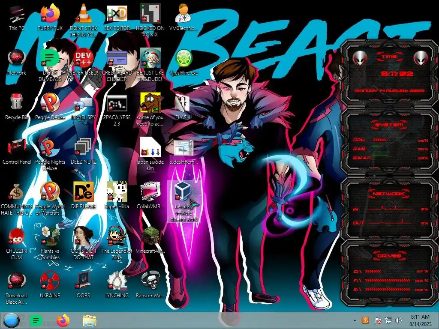Select the DIE PLEASE icon
This screenshot has width=439, height=329.
pos(84,191)
